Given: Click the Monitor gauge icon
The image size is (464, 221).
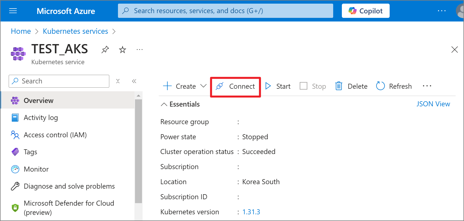Looking at the screenshot, I should pyautogui.click(x=15, y=169).
